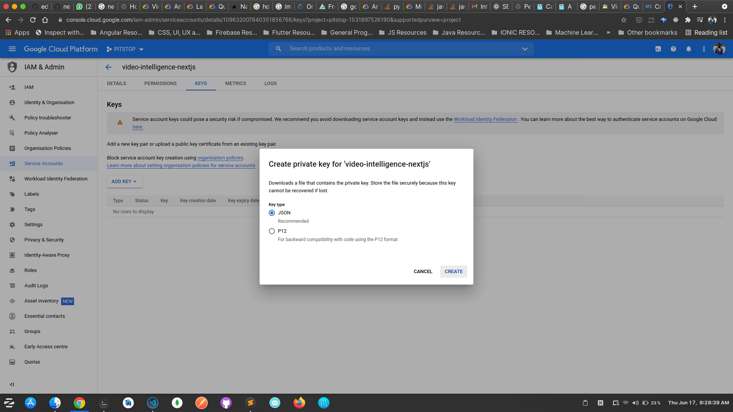The image size is (733, 412).
Task: Click the Search products and resources field
Action: [401, 49]
